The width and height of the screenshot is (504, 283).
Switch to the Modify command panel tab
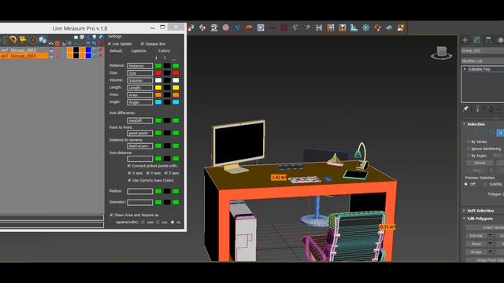pos(476,40)
